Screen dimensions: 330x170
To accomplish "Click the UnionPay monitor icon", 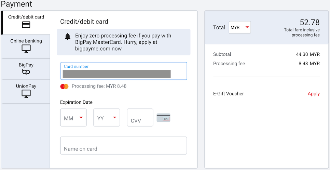I will tap(26, 93).
